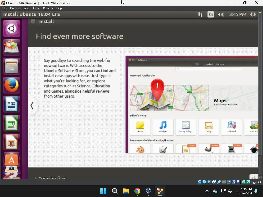Click the round button beside Install title
Screen dimensions: 263x197
click(33, 21)
